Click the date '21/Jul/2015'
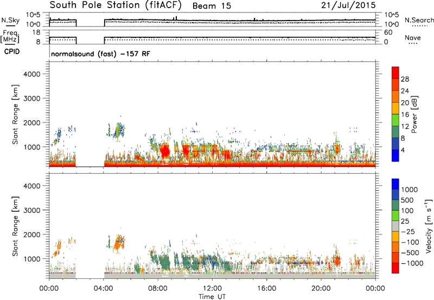Image resolution: width=434 pixels, height=300 pixels. tap(348, 5)
